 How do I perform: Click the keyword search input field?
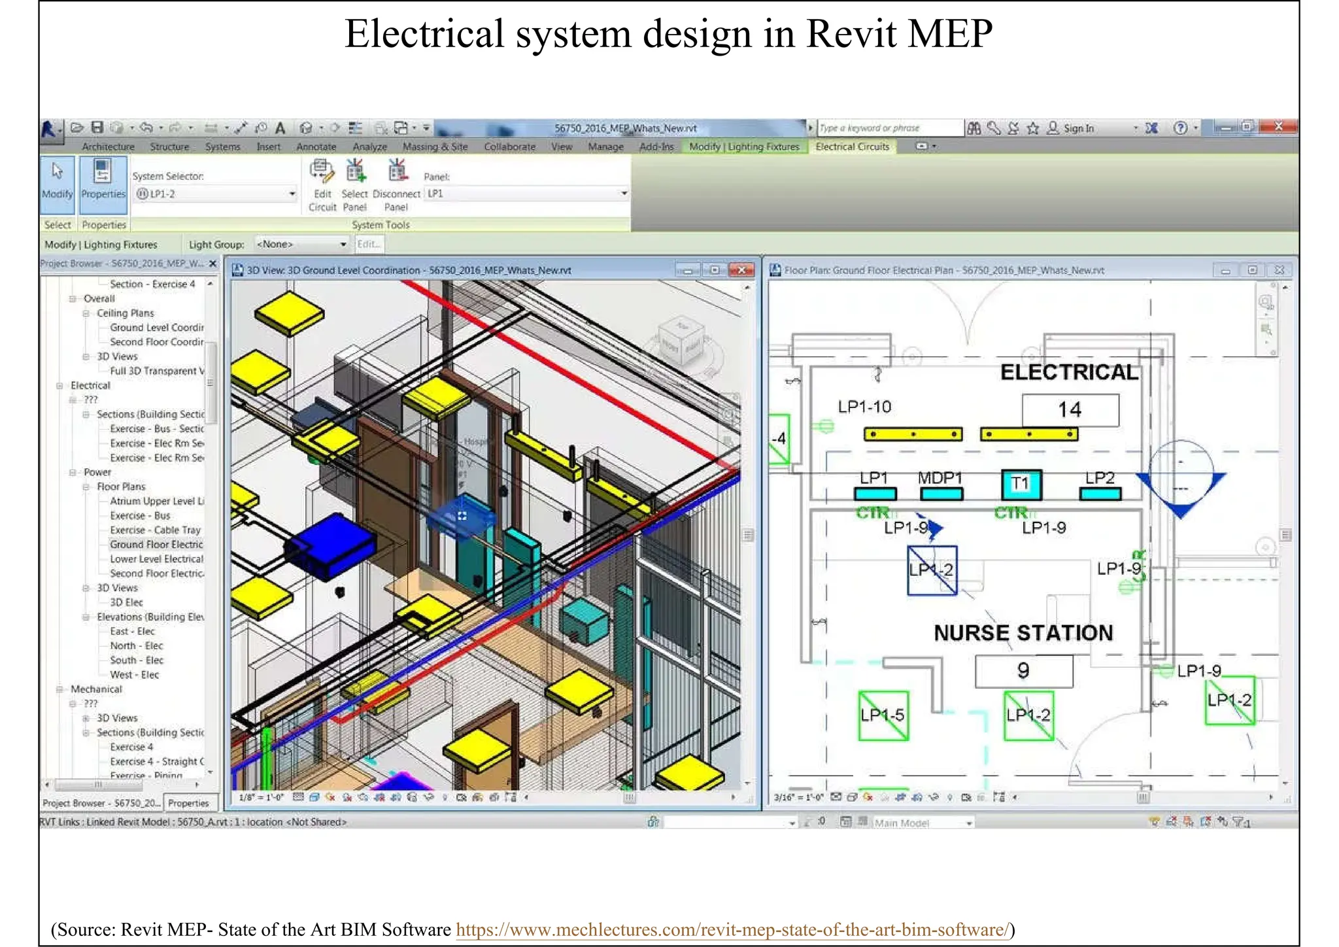click(x=889, y=128)
